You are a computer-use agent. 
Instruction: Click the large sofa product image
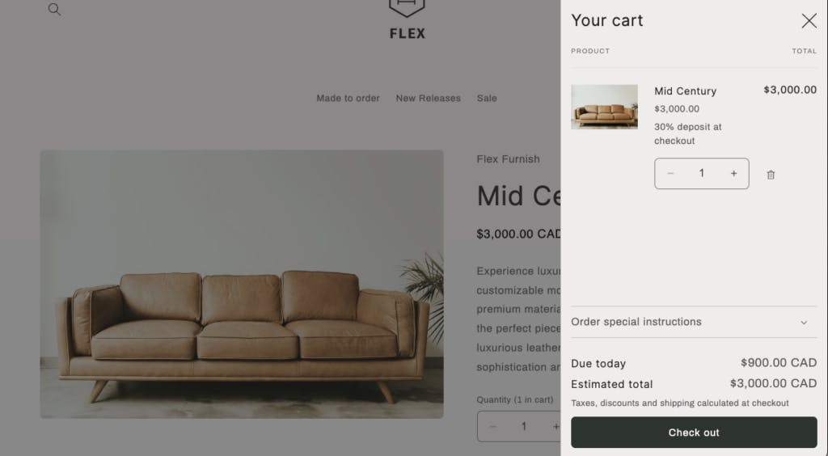pyautogui.click(x=242, y=285)
